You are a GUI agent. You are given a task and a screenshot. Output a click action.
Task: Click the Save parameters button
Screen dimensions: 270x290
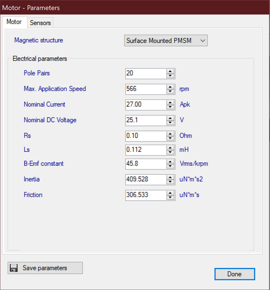click(45, 268)
